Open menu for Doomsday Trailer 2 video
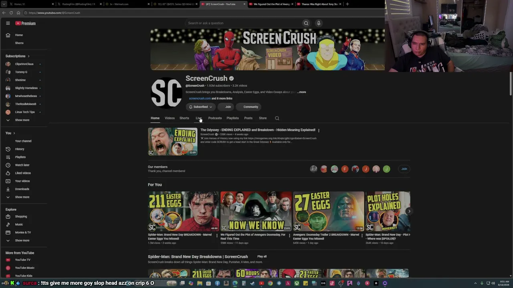 point(362,236)
